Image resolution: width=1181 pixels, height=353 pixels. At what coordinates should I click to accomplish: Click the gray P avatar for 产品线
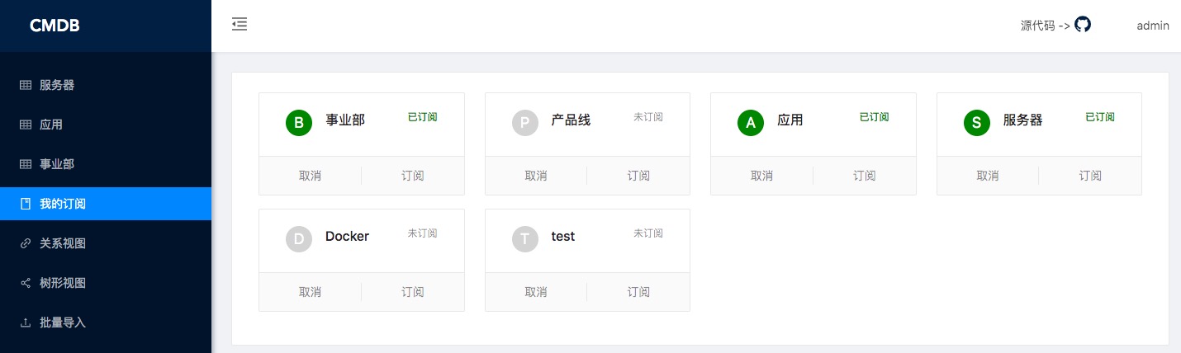coord(525,124)
